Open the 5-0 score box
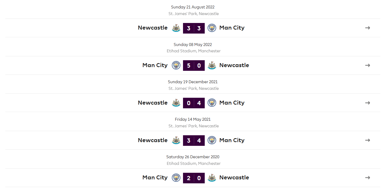Image resolution: width=388 pixels, height=191 pixels. 194,65
